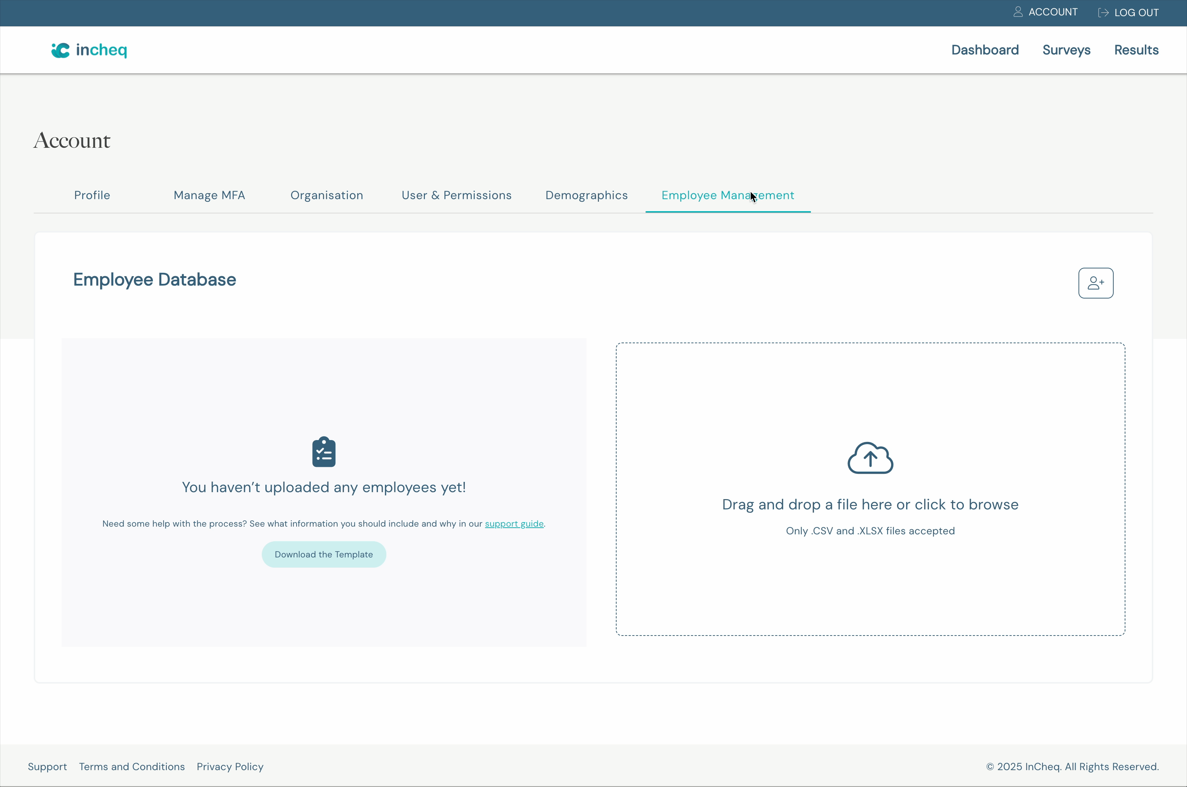The width and height of the screenshot is (1187, 787).
Task: Go to the Demographics tab
Action: point(587,195)
